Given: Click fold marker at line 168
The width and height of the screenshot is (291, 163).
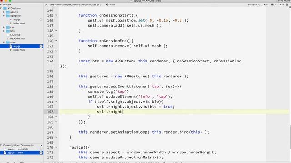Looking at the screenshot, I should [x=56, y=137].
